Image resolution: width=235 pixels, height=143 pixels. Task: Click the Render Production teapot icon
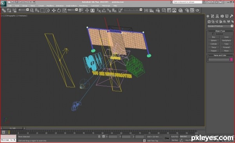pyautogui.click(x=197, y=10)
